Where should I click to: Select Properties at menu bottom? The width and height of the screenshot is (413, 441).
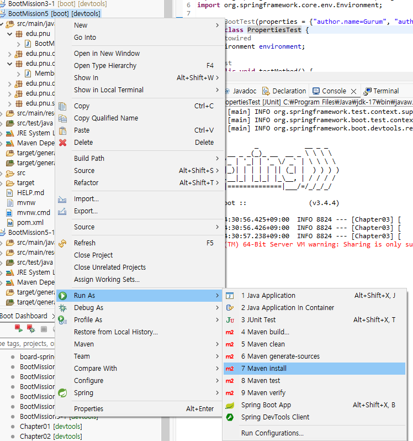140,409
